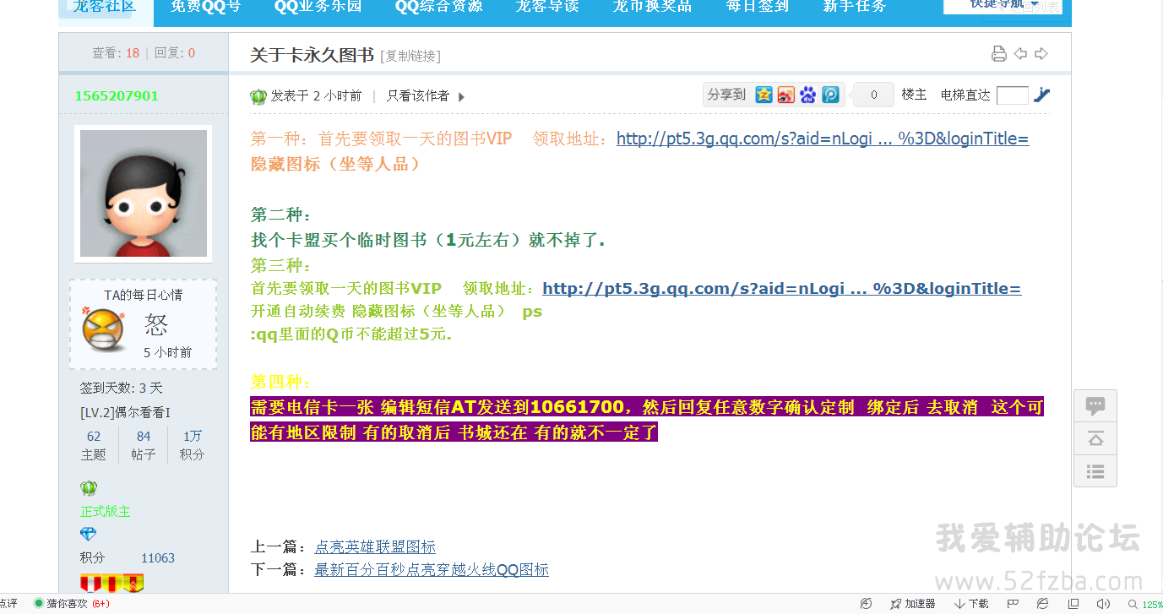Image resolution: width=1163 pixels, height=614 pixels.
Task: Open browser downloads in status bar
Action: pos(971,604)
